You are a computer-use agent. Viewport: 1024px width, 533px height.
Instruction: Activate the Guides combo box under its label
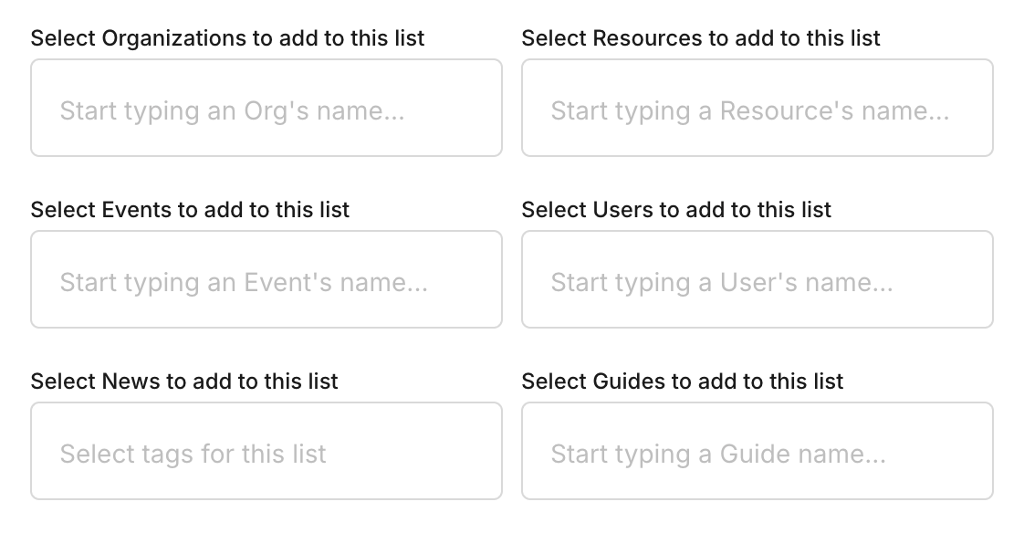758,451
